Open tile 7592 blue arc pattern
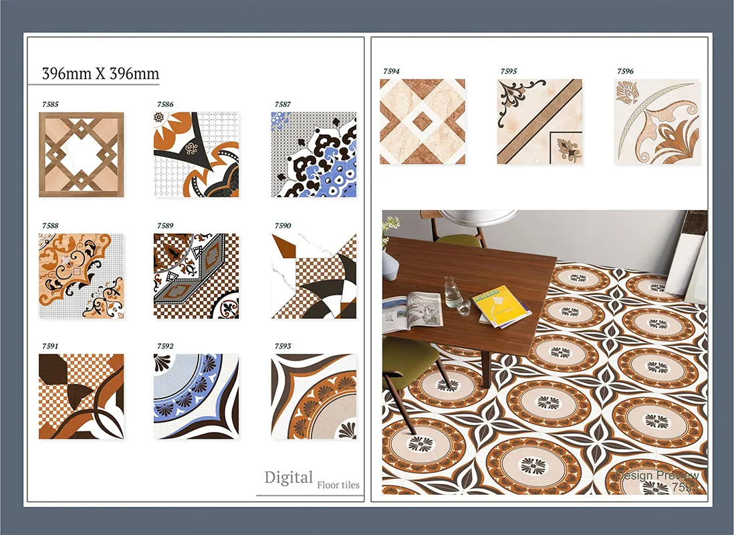Viewport: 734px width, 535px height. pos(197,397)
